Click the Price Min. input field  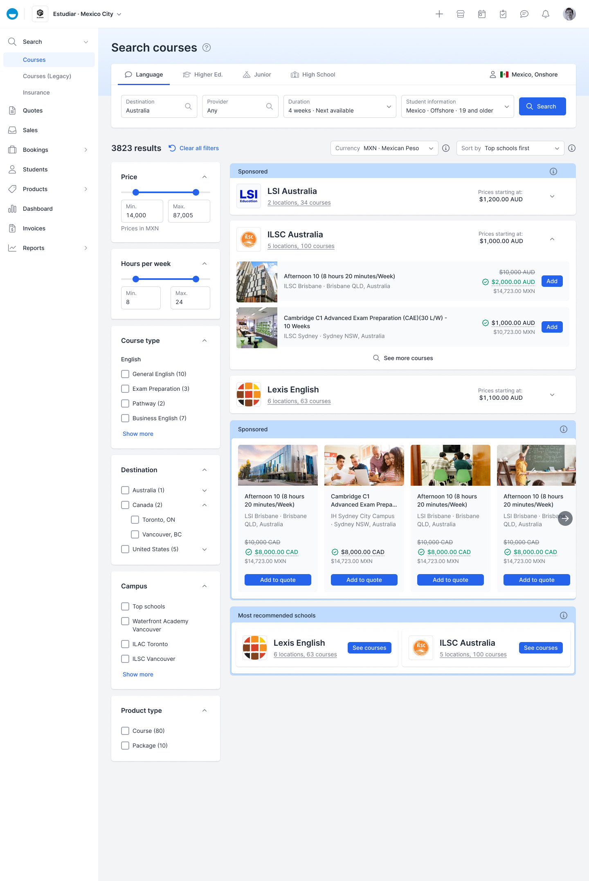pos(142,211)
